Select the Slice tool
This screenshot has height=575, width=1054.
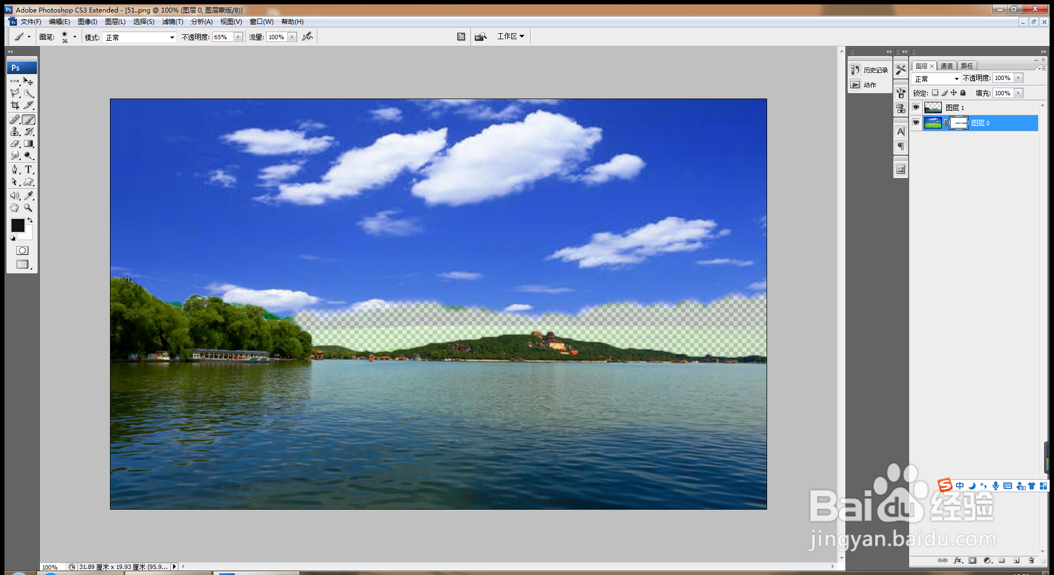point(28,105)
